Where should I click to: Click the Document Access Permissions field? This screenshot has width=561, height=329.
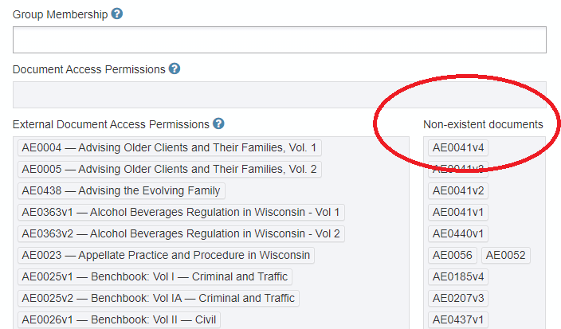(279, 94)
